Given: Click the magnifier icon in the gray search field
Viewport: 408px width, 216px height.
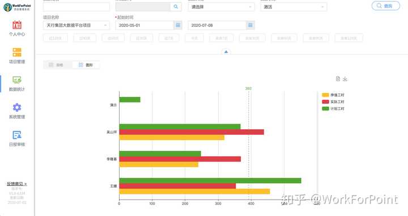Looking at the screenshot, I should [176, 6].
